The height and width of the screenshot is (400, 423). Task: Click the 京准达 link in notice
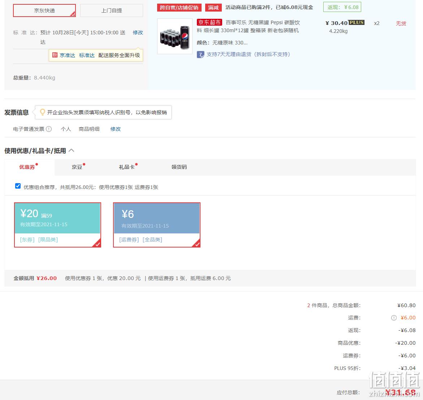[67, 55]
